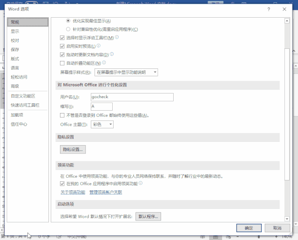Click 确定 button
This screenshot has height=240, width=298.
click(x=249, y=228)
